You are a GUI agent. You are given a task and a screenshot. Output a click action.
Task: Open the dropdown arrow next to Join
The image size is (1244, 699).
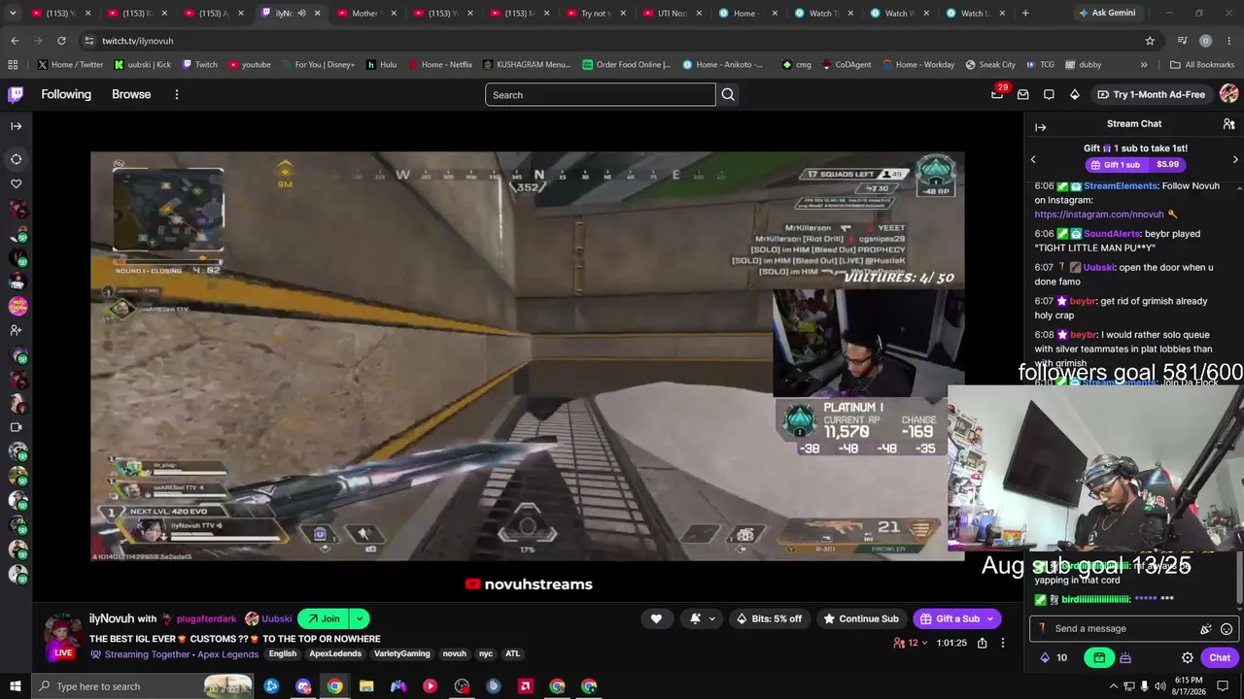pos(360,618)
